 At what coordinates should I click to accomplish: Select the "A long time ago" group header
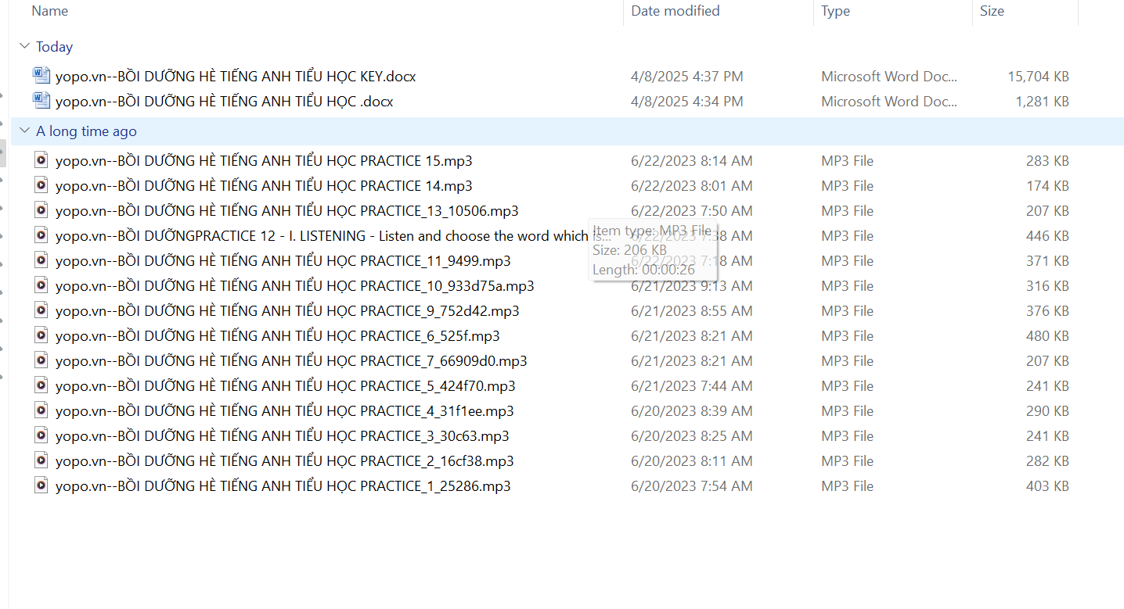tap(86, 131)
